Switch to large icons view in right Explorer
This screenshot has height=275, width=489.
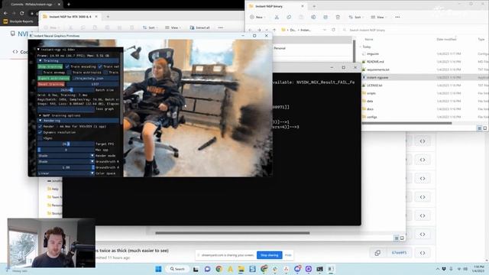pyautogui.click(x=485, y=128)
